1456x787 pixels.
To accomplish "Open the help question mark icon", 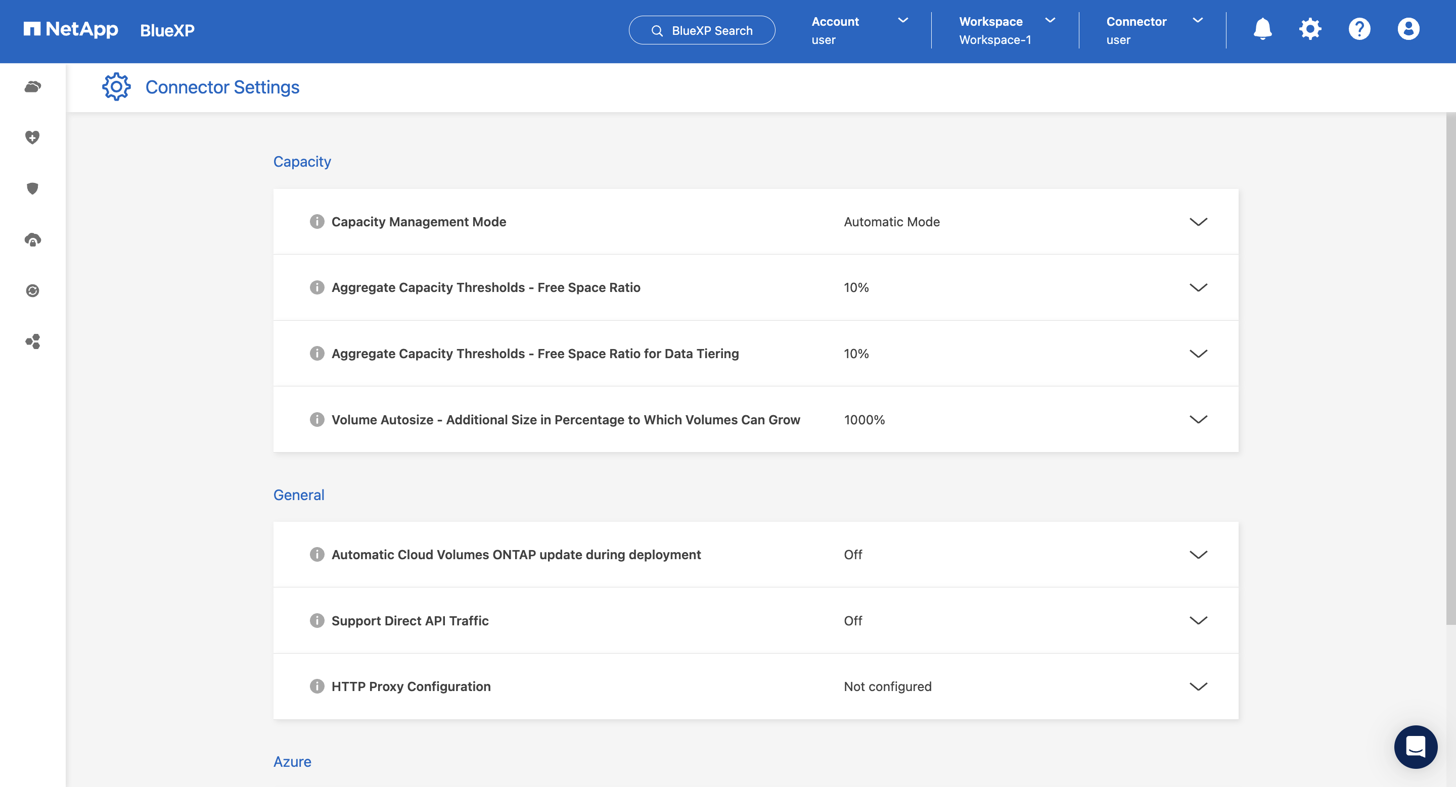I will tap(1359, 29).
